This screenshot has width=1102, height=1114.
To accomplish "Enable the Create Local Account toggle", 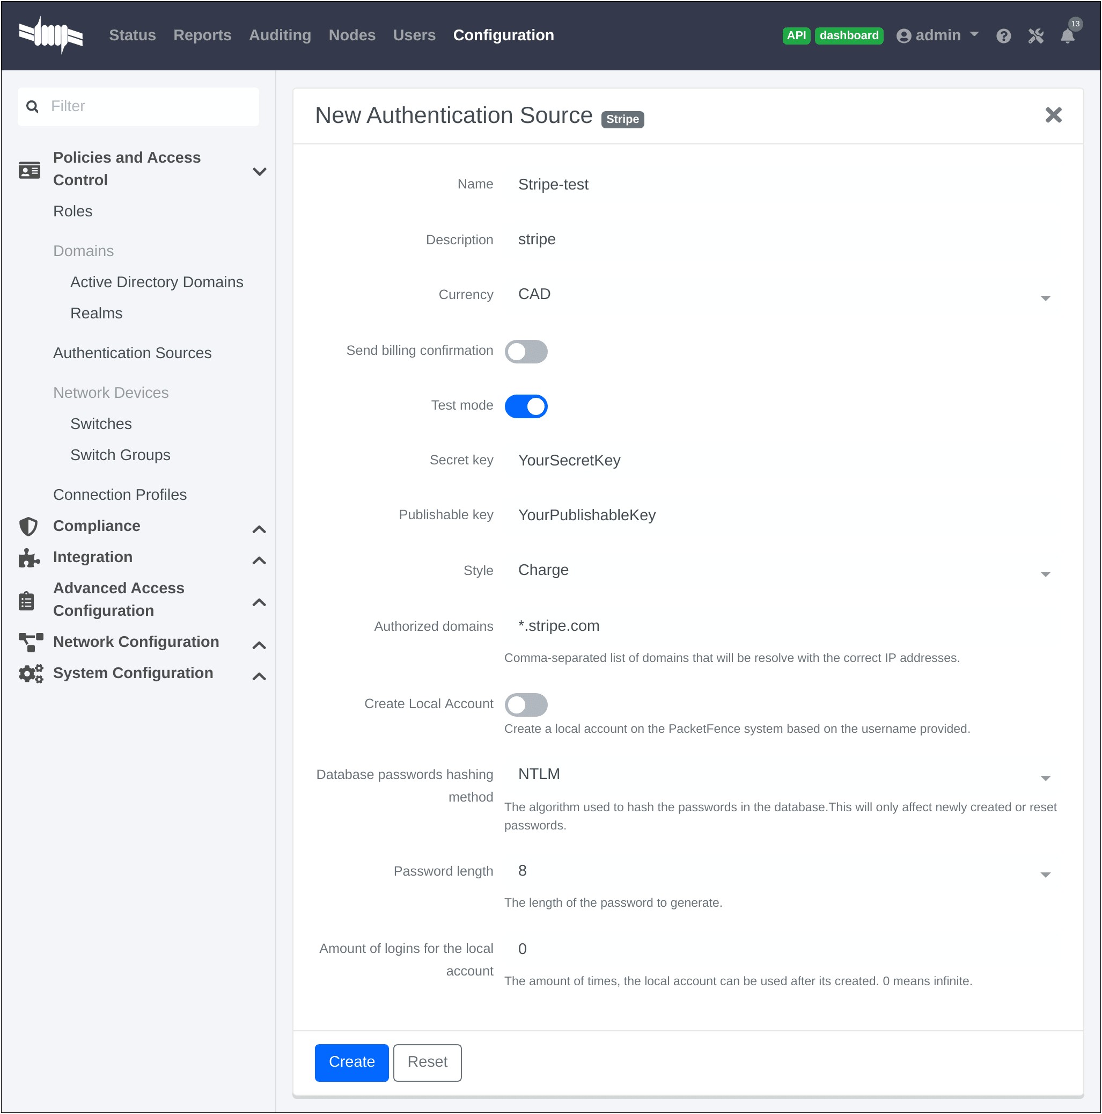I will pos(526,704).
